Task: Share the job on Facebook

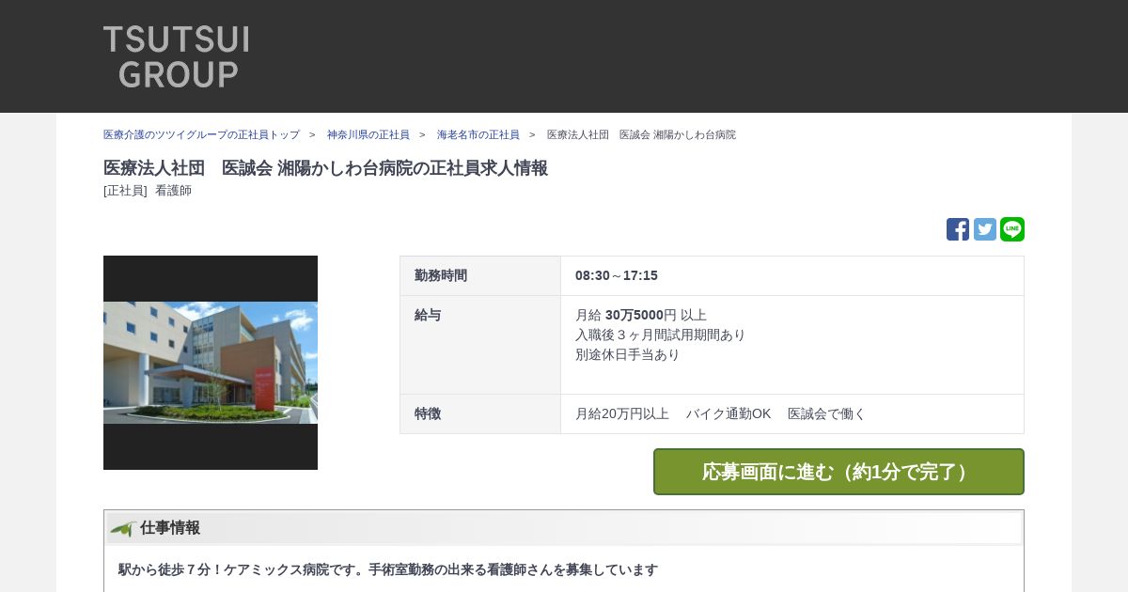Action: (x=958, y=229)
